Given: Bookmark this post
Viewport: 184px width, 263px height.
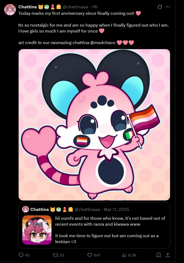Looking at the screenshot, I should (158, 255).
